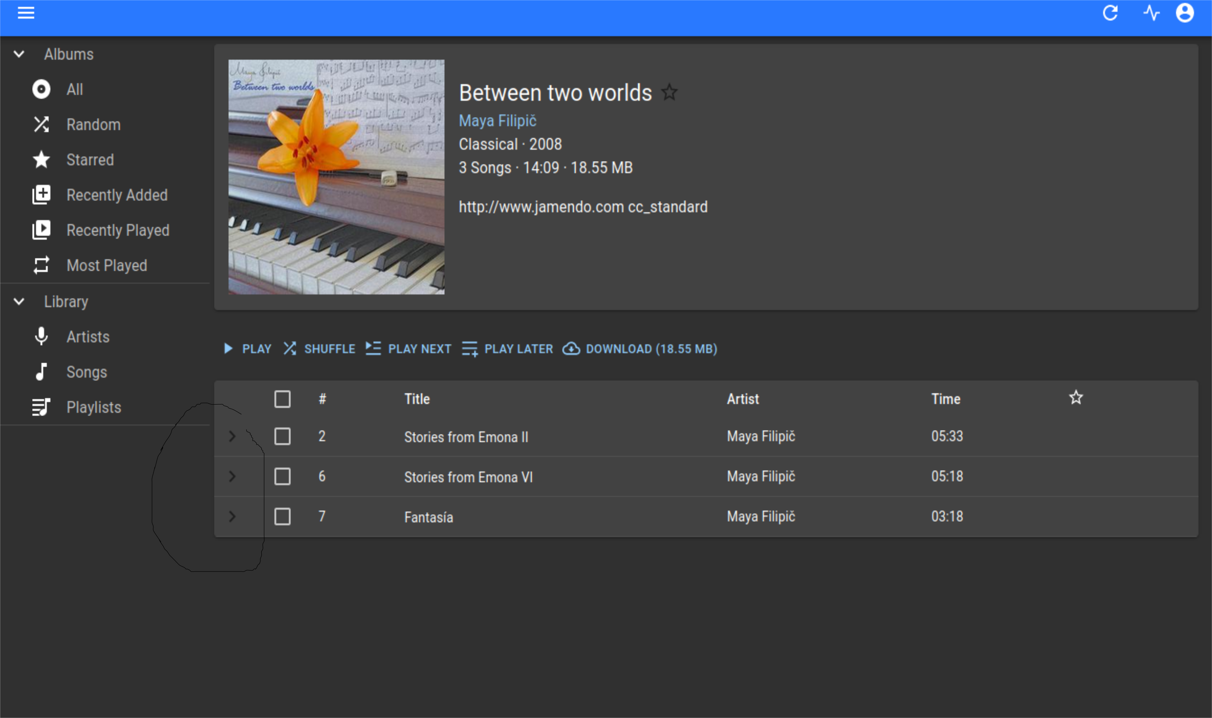Check the checkbox for Stories from Emona II
The image size is (1212, 718).
283,436
